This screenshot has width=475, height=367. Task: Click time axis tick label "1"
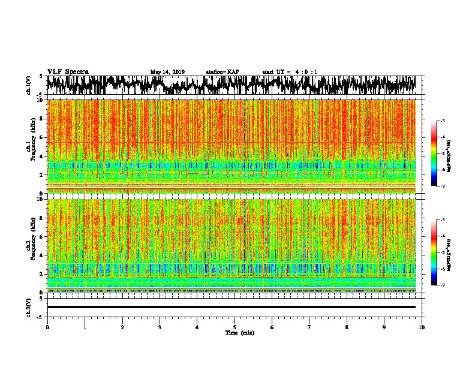coord(85,327)
